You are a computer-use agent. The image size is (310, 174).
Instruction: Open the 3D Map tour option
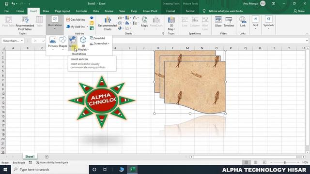(171, 24)
